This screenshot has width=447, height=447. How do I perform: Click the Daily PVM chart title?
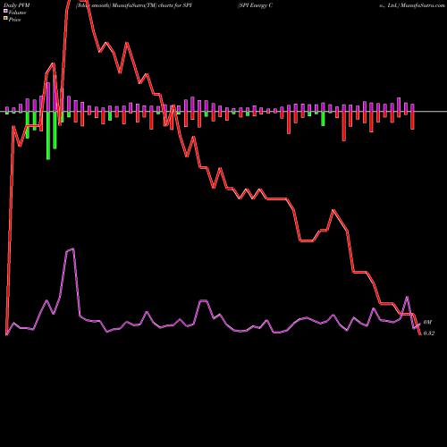click(x=17, y=5)
